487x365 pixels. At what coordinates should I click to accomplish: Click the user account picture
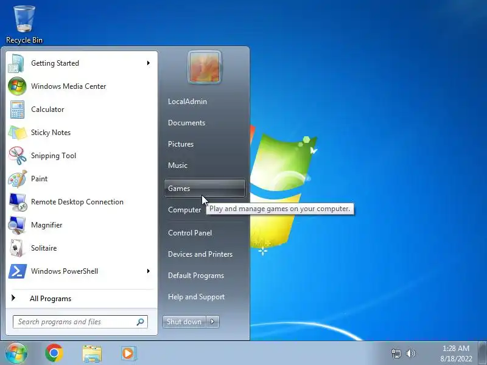(x=205, y=67)
